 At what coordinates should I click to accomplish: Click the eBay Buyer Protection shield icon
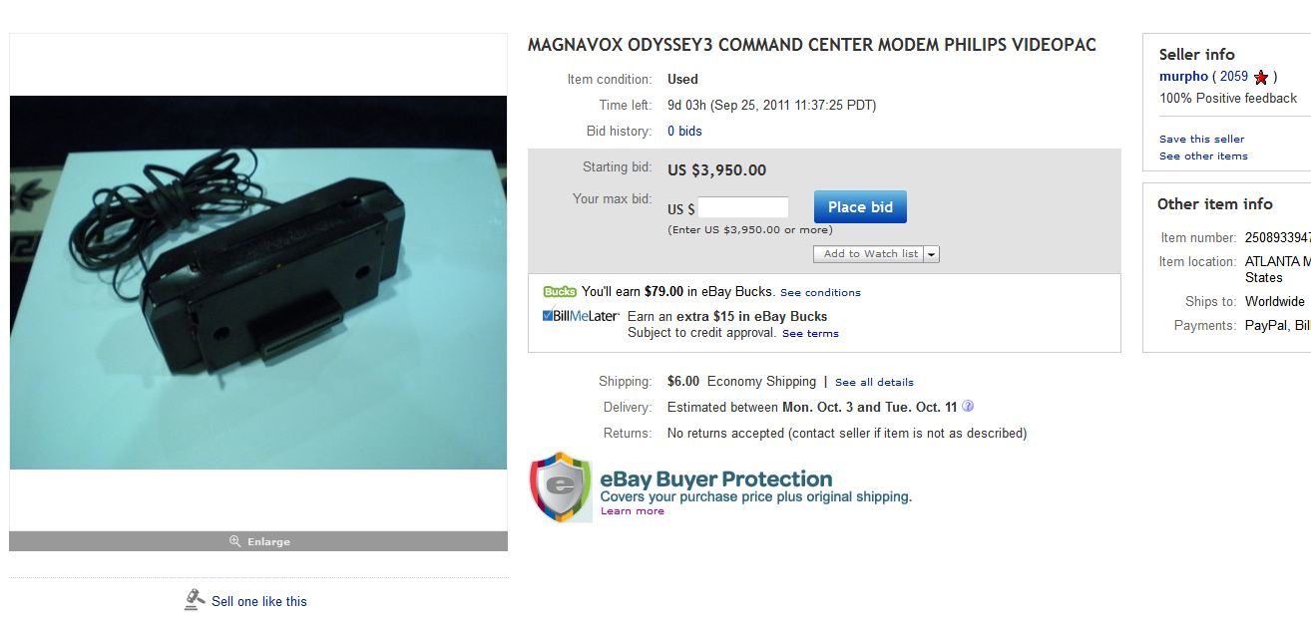coord(561,487)
